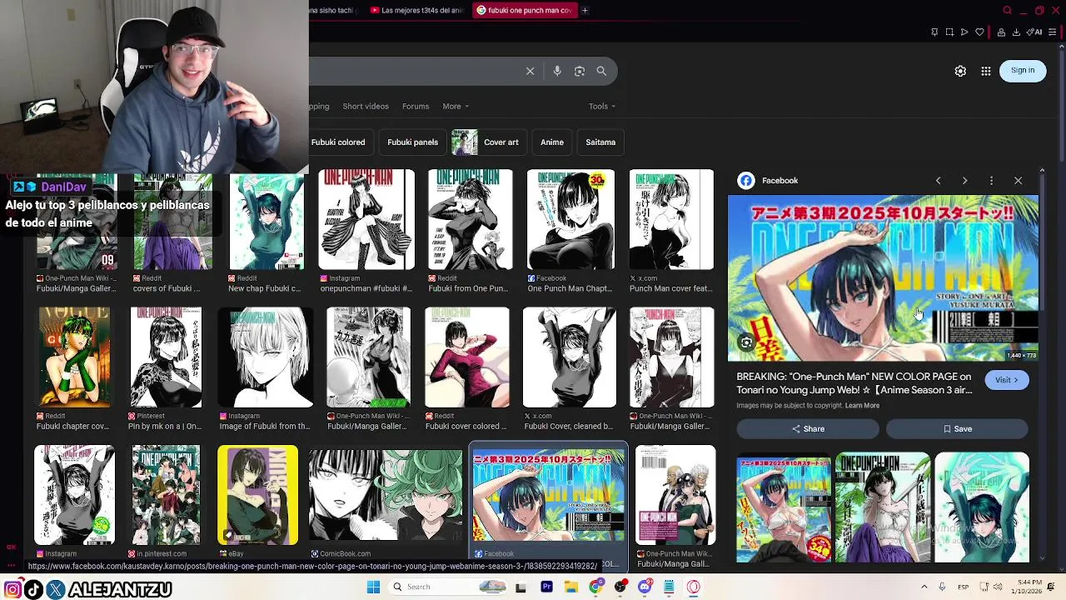Open 'BREAKING: One-Punch Man NEW COLOR PAGE' title
This screenshot has width=1066, height=600.
pyautogui.click(x=854, y=383)
